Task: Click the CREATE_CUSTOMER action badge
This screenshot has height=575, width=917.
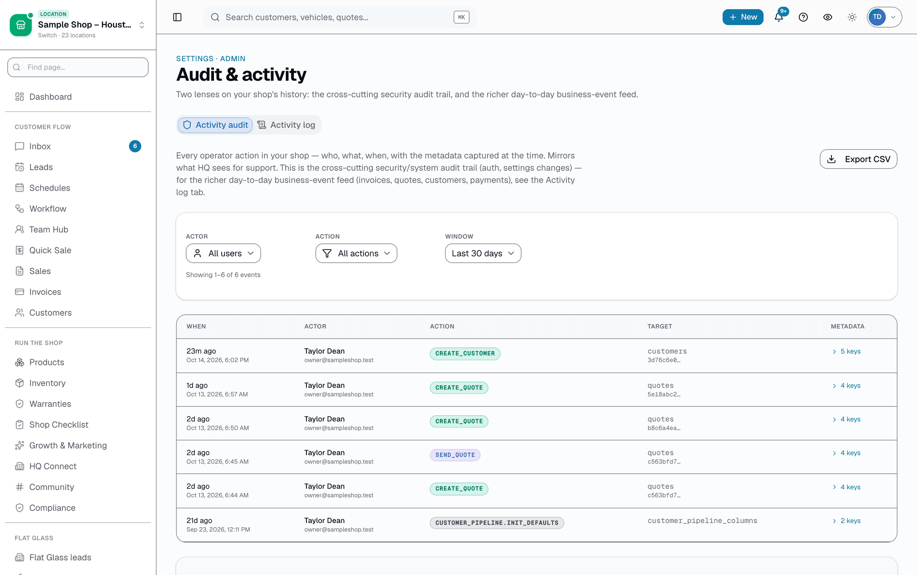Action: (x=465, y=354)
